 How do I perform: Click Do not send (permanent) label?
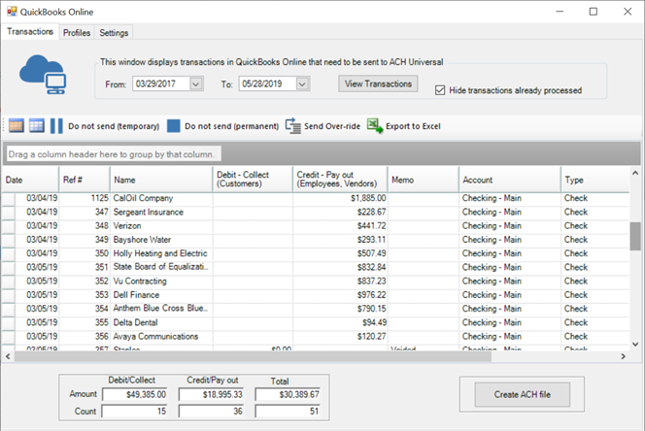[x=231, y=126]
